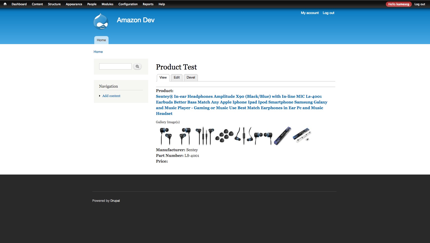The width and height of the screenshot is (430, 243).
Task: Open the thumbnail showing earbuds with an audio jack
Action: point(204,136)
